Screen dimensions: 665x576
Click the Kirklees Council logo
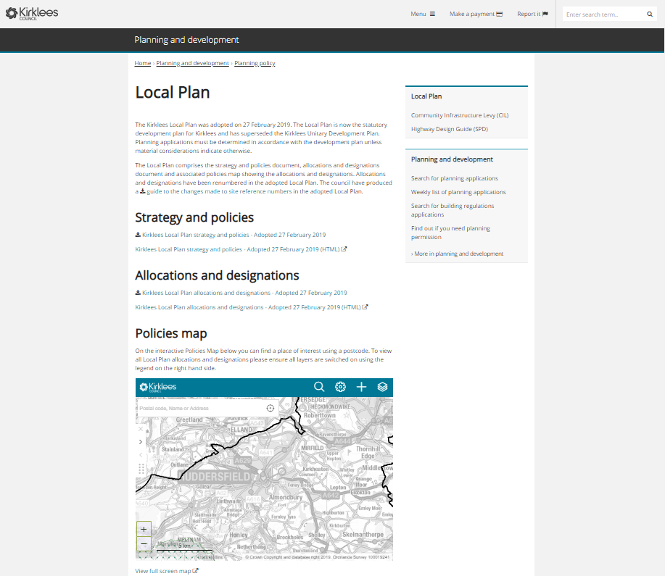pyautogui.click(x=32, y=14)
